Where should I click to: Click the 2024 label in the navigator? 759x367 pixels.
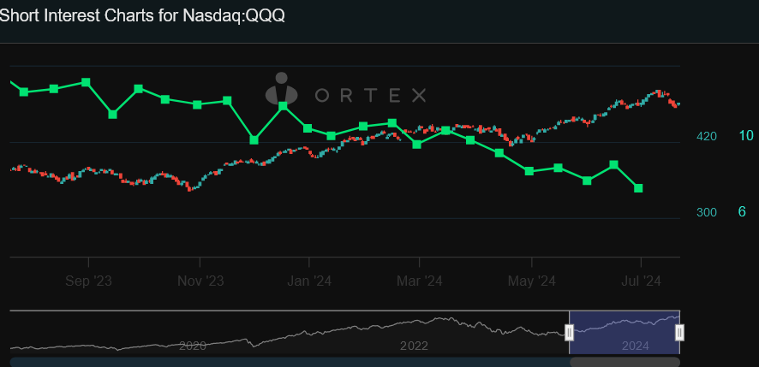pos(636,346)
